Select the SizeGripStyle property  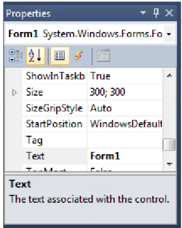pyautogui.click(x=55, y=108)
